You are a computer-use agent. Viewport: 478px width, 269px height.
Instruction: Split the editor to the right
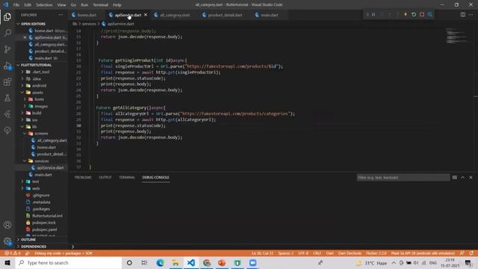coord(463,15)
